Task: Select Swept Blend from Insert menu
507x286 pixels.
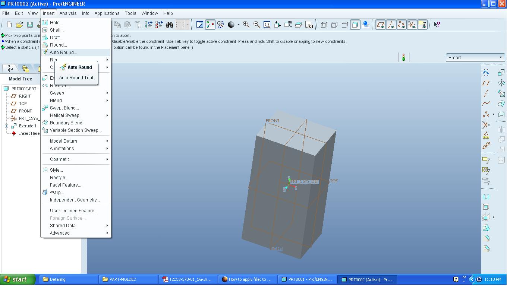Action: point(76,108)
